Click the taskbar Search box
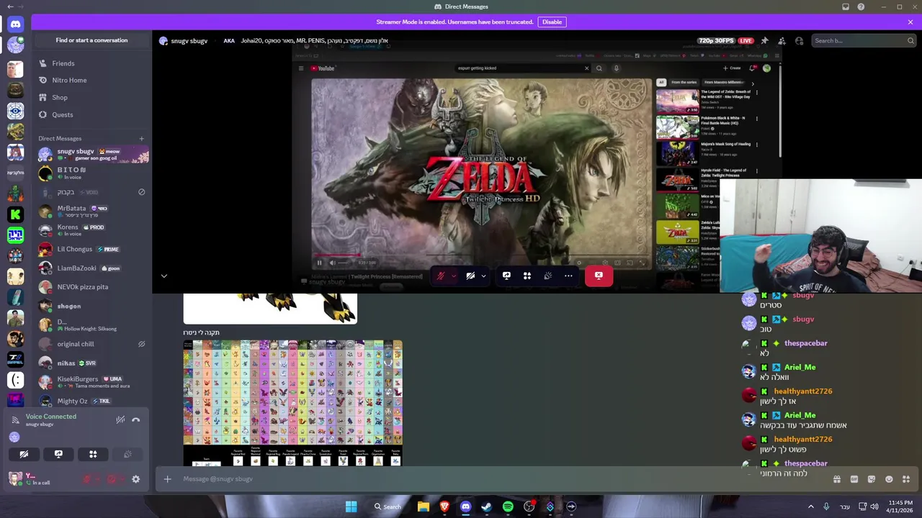The height and width of the screenshot is (518, 922). (x=388, y=506)
